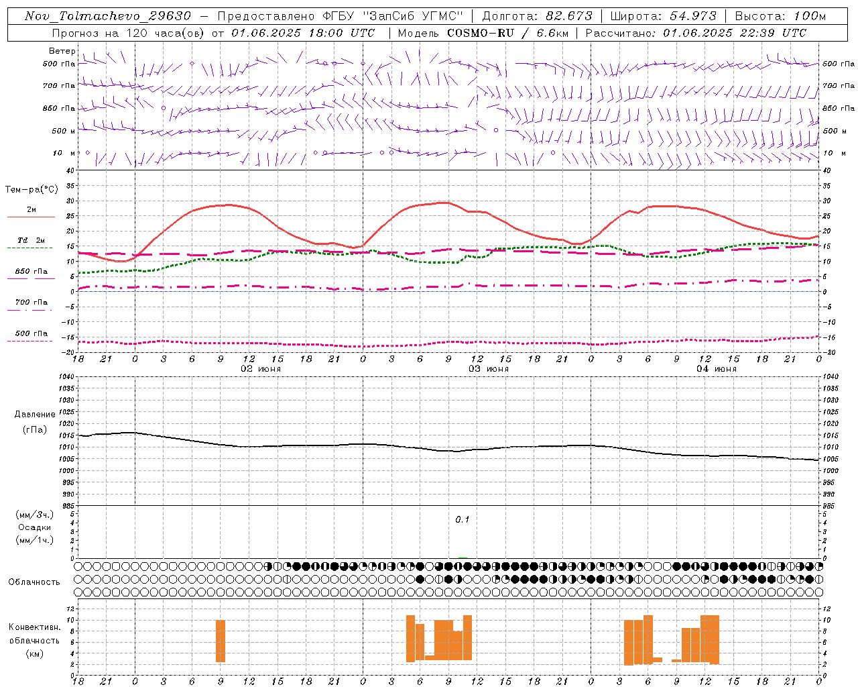Click the "Долгота: 82.673" header value

(x=537, y=16)
